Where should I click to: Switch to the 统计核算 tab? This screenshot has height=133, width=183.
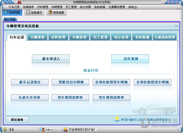[x=121, y=37]
